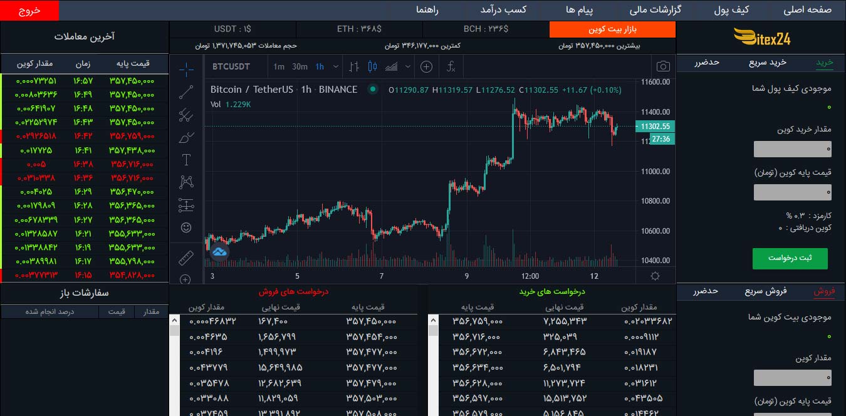Click the red خروج logout button
Viewport: 846px width, 416px height.
[x=29, y=11]
